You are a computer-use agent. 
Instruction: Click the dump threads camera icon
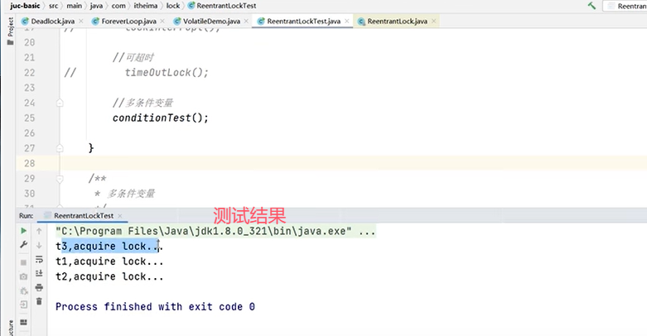click(x=23, y=276)
